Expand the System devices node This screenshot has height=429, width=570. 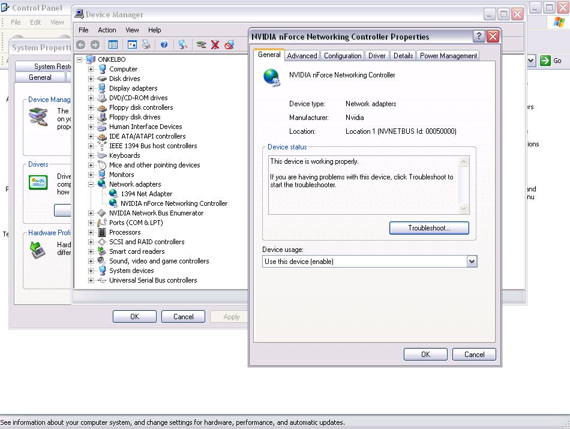(x=91, y=271)
